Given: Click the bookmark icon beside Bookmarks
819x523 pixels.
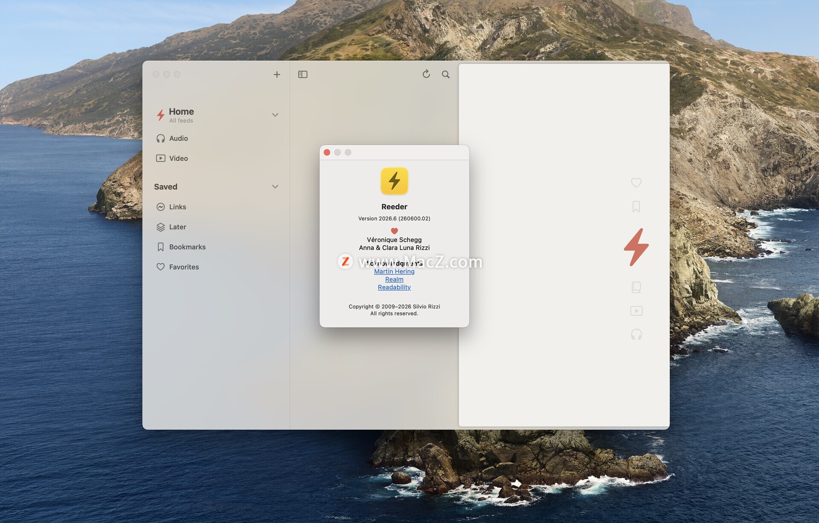Looking at the screenshot, I should pyautogui.click(x=160, y=247).
